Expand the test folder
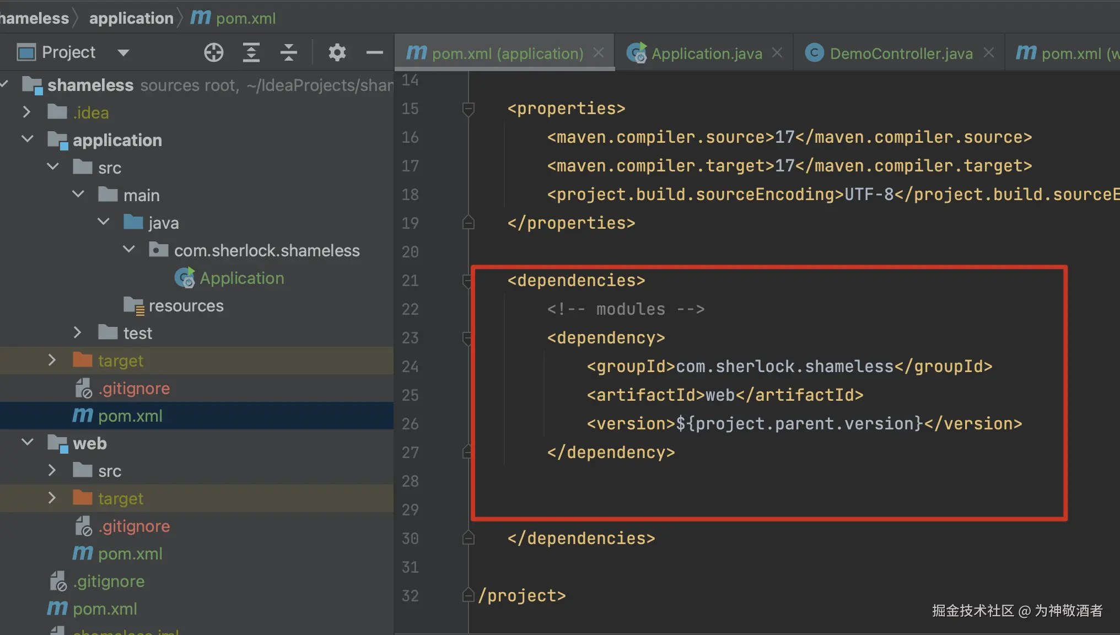Image resolution: width=1120 pixels, height=635 pixels. pyautogui.click(x=77, y=332)
